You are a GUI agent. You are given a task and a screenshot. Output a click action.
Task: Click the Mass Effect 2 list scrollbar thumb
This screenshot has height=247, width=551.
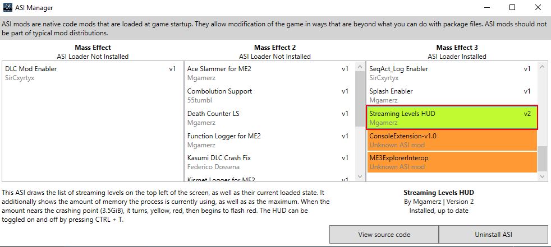tap(360, 99)
